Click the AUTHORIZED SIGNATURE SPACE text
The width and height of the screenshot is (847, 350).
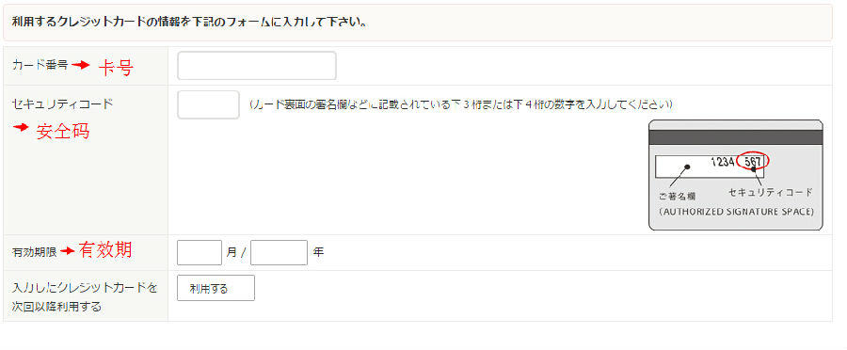point(736,212)
